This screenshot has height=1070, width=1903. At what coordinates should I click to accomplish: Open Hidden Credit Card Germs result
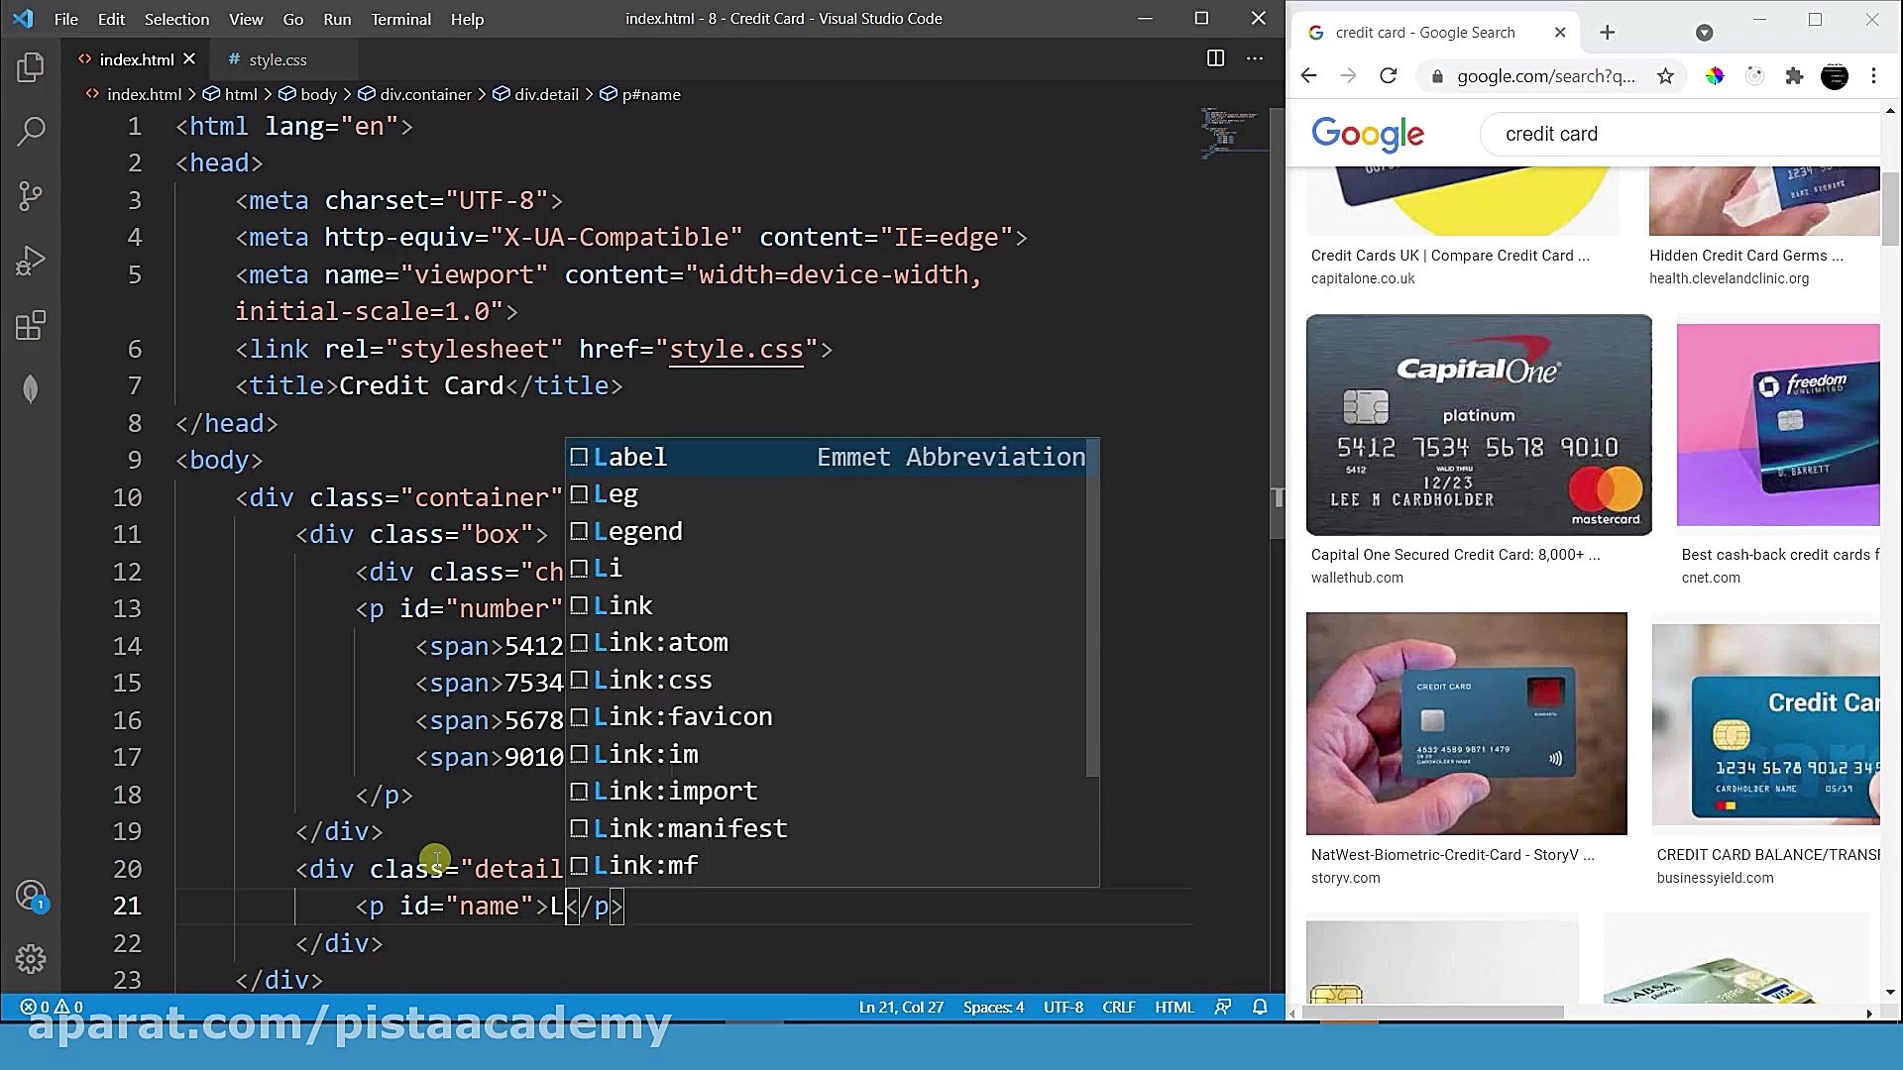[1745, 256]
